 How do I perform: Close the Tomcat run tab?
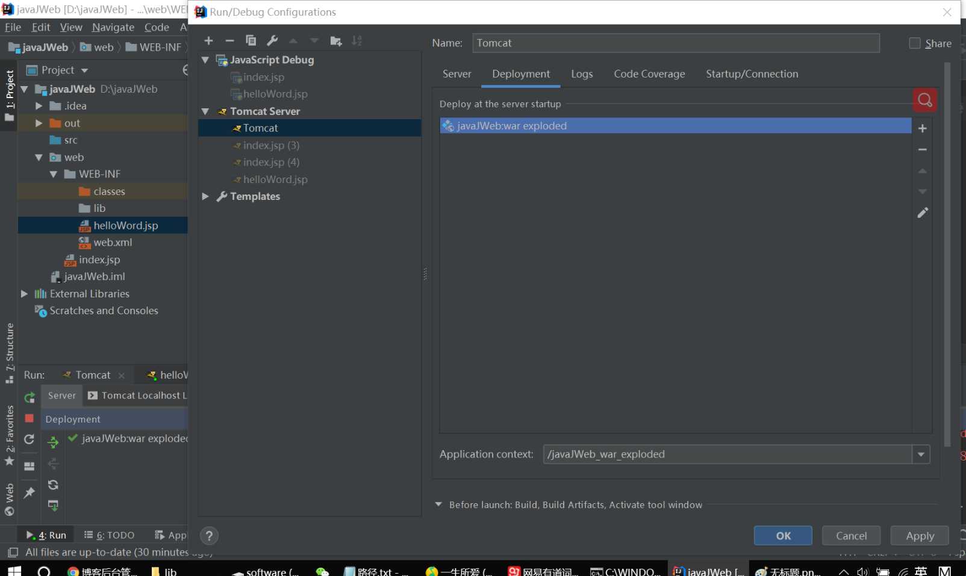pos(122,376)
